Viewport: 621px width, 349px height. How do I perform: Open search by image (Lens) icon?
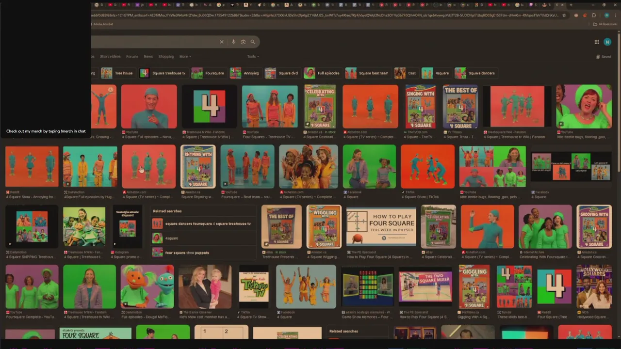click(243, 42)
